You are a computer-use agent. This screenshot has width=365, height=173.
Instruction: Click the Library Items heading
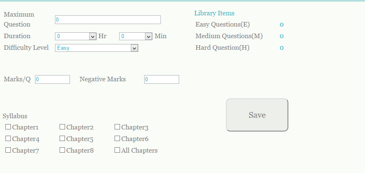point(214,13)
